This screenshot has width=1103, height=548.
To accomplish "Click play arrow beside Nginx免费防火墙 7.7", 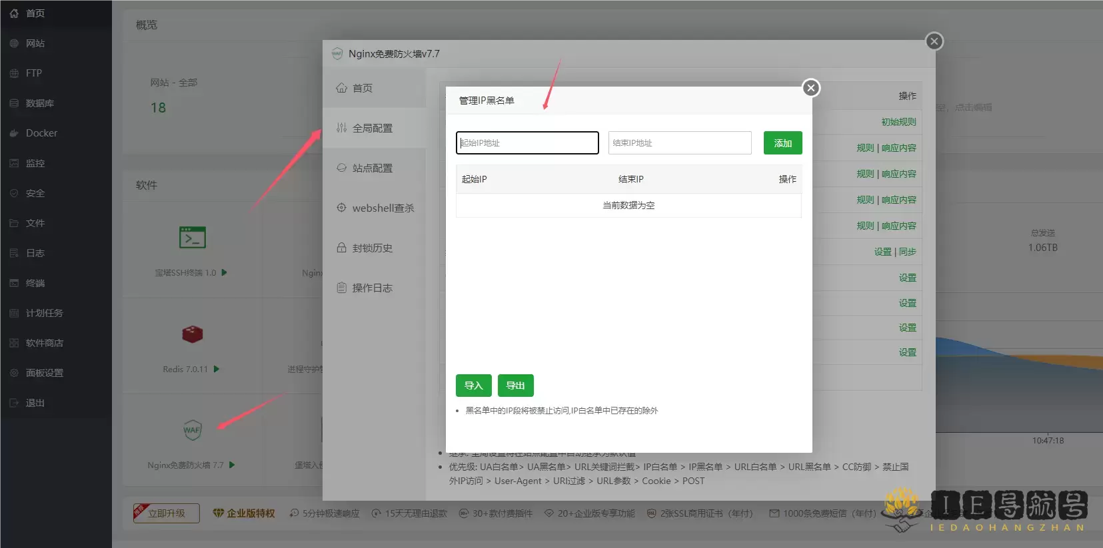I will tap(232, 465).
